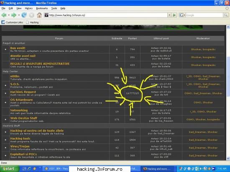Open the File menu

click(x=3, y=8)
